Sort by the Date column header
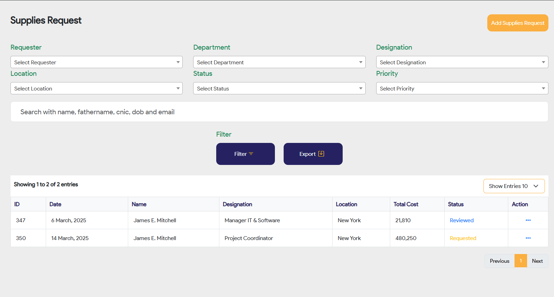The height and width of the screenshot is (297, 554). pyautogui.click(x=55, y=204)
